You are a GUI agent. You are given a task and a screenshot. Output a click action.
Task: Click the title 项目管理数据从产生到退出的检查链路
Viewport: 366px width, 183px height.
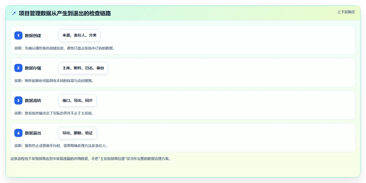65,13
